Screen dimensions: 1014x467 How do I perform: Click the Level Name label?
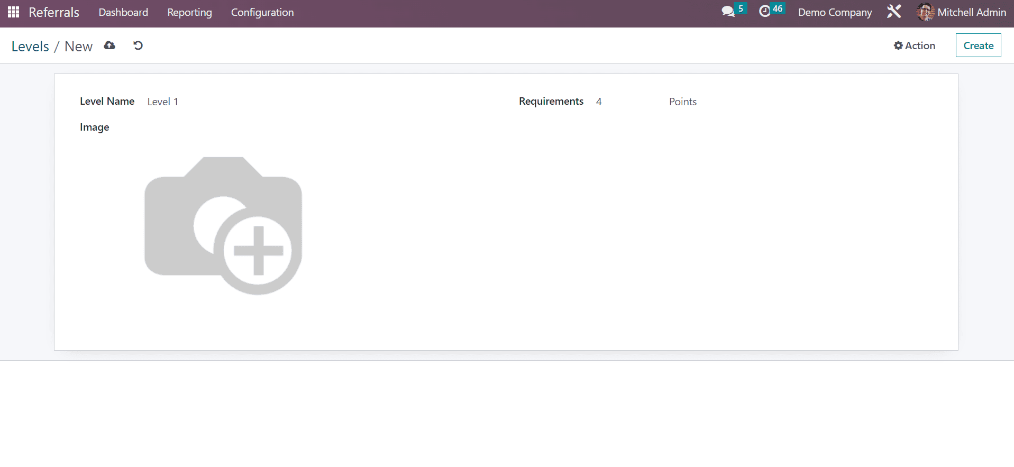coord(107,102)
